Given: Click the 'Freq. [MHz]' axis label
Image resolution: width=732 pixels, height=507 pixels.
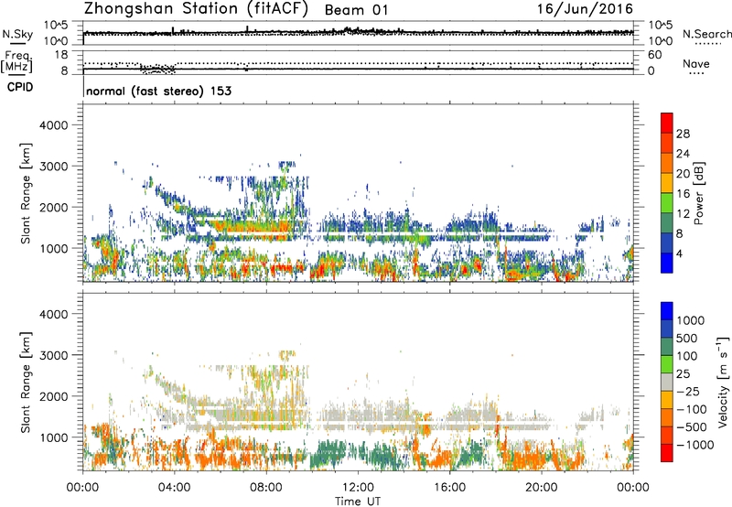Looking at the screenshot, I should tap(17, 61).
